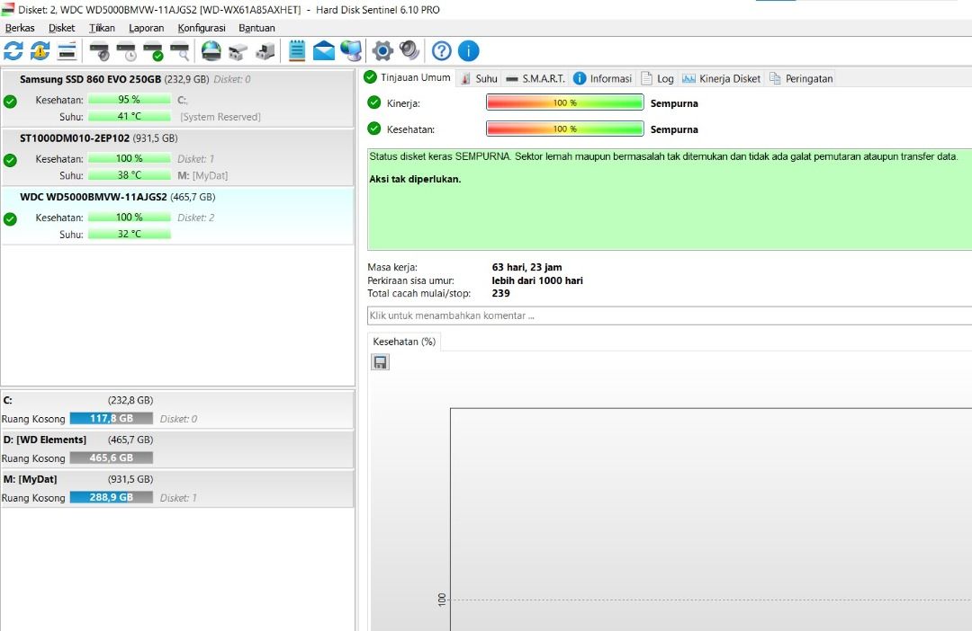This screenshot has height=631, width=972.
Task: Click the envelope email icon in toolbar
Action: click(x=324, y=51)
